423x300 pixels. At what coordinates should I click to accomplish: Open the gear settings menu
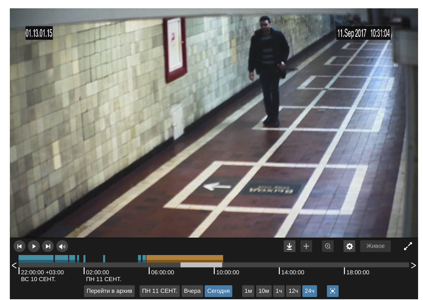pos(349,246)
